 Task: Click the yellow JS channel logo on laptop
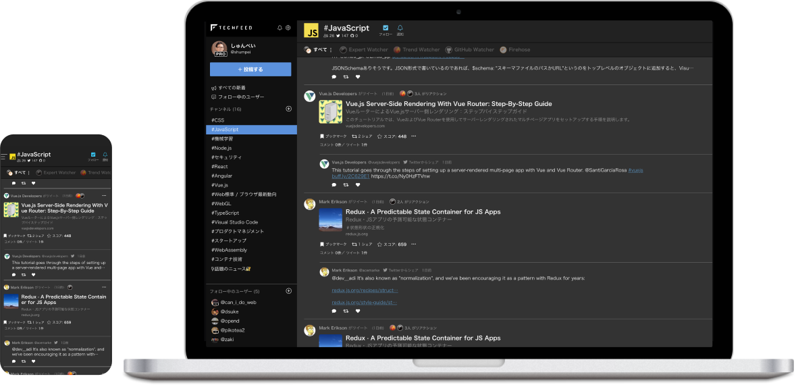coord(311,30)
